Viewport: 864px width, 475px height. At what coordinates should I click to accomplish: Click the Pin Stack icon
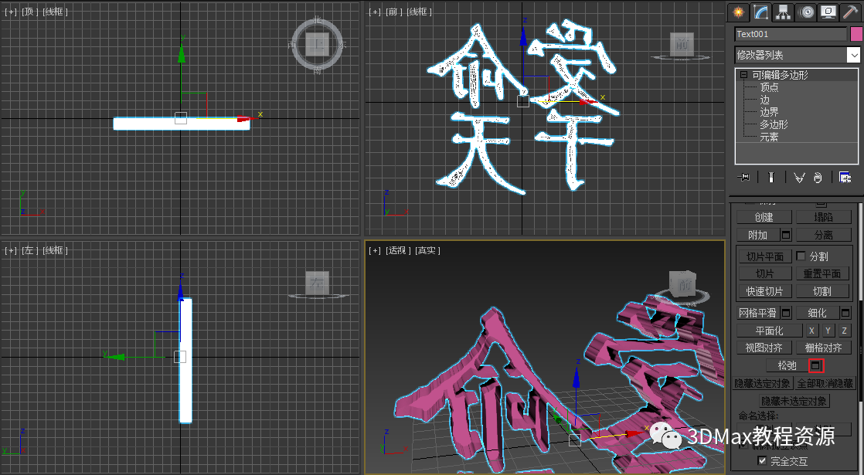(x=743, y=177)
